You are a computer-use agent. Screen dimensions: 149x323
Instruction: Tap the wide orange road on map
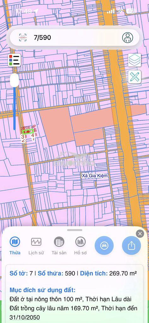(122, 124)
